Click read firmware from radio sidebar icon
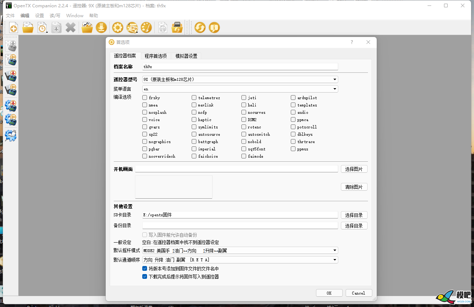 [11, 90]
